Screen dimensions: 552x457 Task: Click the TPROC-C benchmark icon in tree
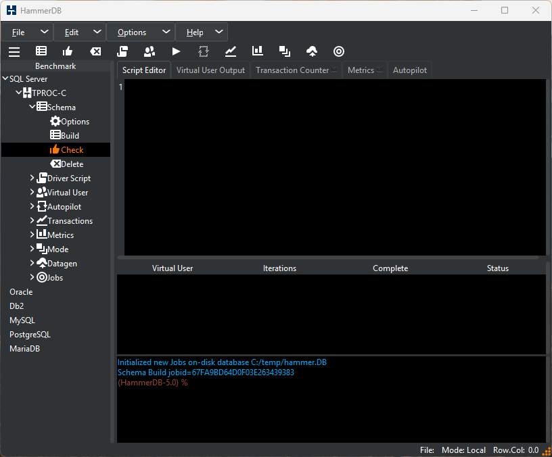pos(27,93)
